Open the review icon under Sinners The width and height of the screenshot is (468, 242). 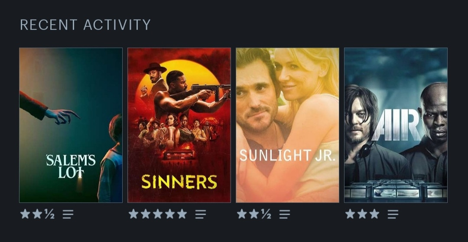coord(201,214)
